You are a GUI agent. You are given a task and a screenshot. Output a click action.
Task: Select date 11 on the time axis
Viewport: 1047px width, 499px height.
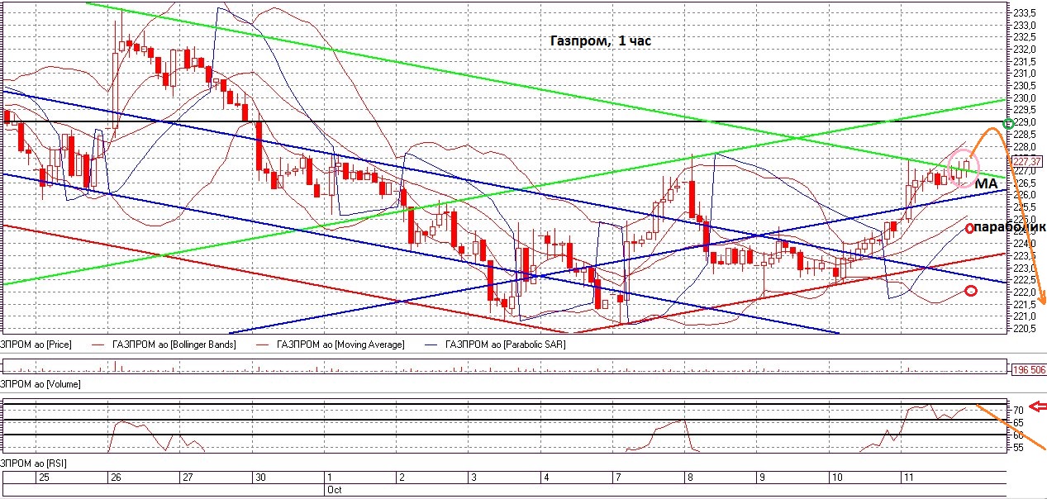click(907, 478)
